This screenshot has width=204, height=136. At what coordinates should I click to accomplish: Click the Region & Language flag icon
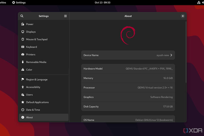point(23,79)
